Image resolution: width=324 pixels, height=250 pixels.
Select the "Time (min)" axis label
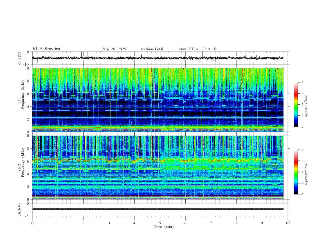(x=164, y=227)
